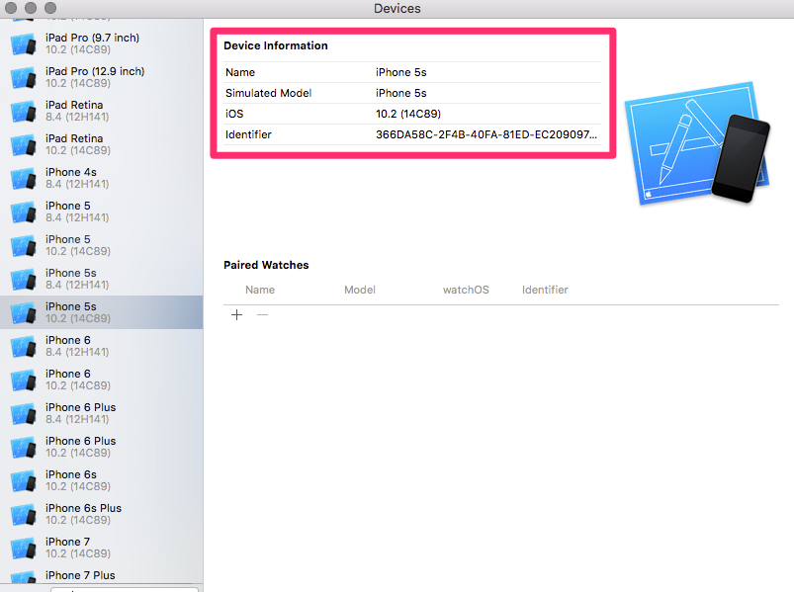The image size is (794, 592).
Task: Click the "Device Information" heading
Action: click(x=276, y=45)
